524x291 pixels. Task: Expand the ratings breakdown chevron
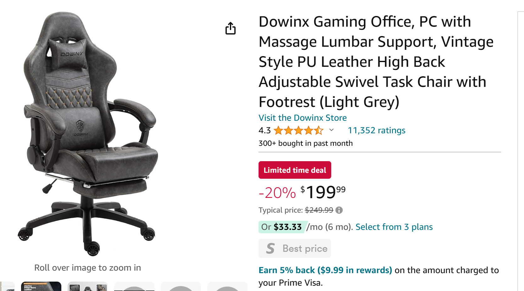point(332,130)
